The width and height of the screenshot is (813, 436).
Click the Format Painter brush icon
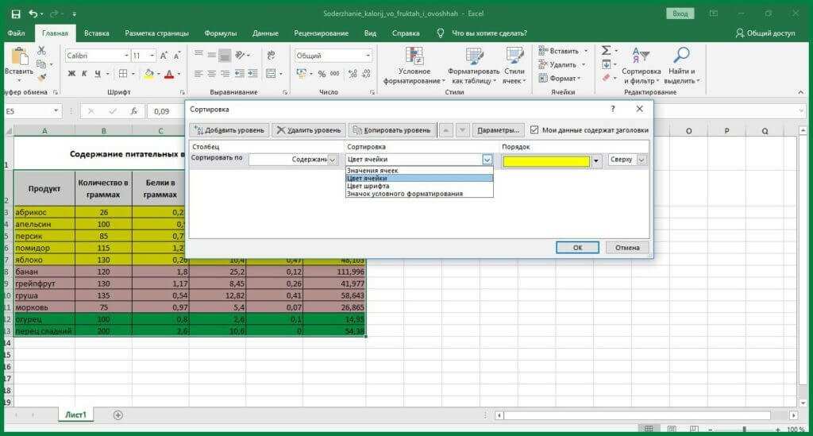pos(42,78)
